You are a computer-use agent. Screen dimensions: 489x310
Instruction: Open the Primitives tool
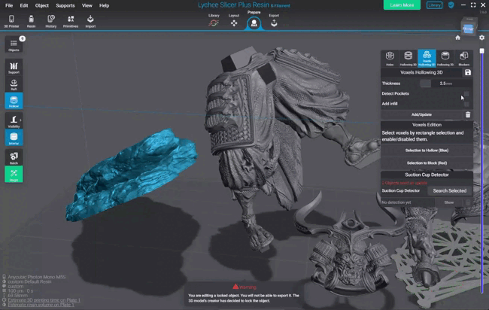(x=71, y=21)
